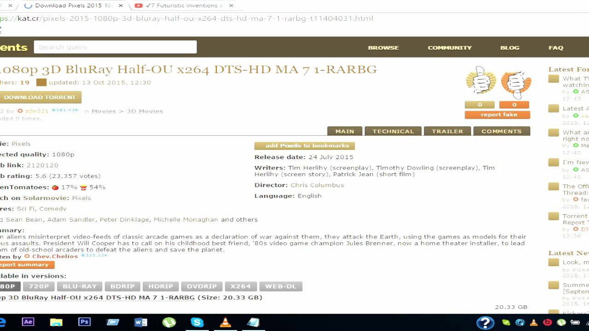The height and width of the screenshot is (331, 589).
Task: Open Chev.Chelios profile link
Action: pos(55,257)
